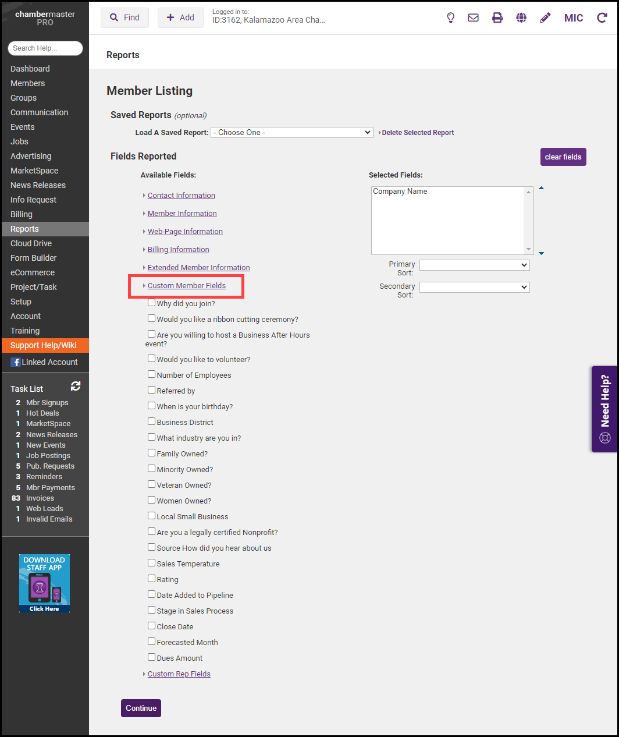Image resolution: width=619 pixels, height=737 pixels.
Task: Check the Referred by field
Action: (151, 390)
